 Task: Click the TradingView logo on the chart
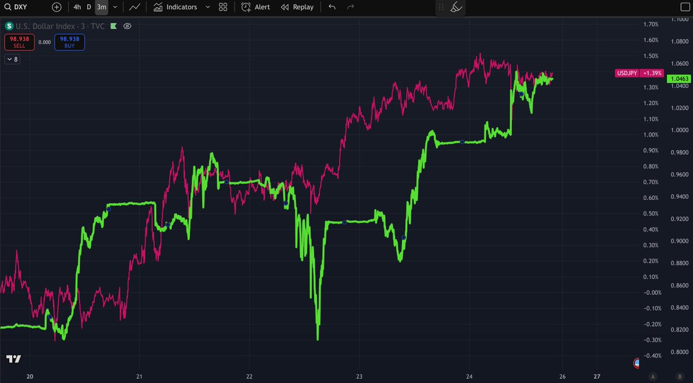click(x=14, y=359)
